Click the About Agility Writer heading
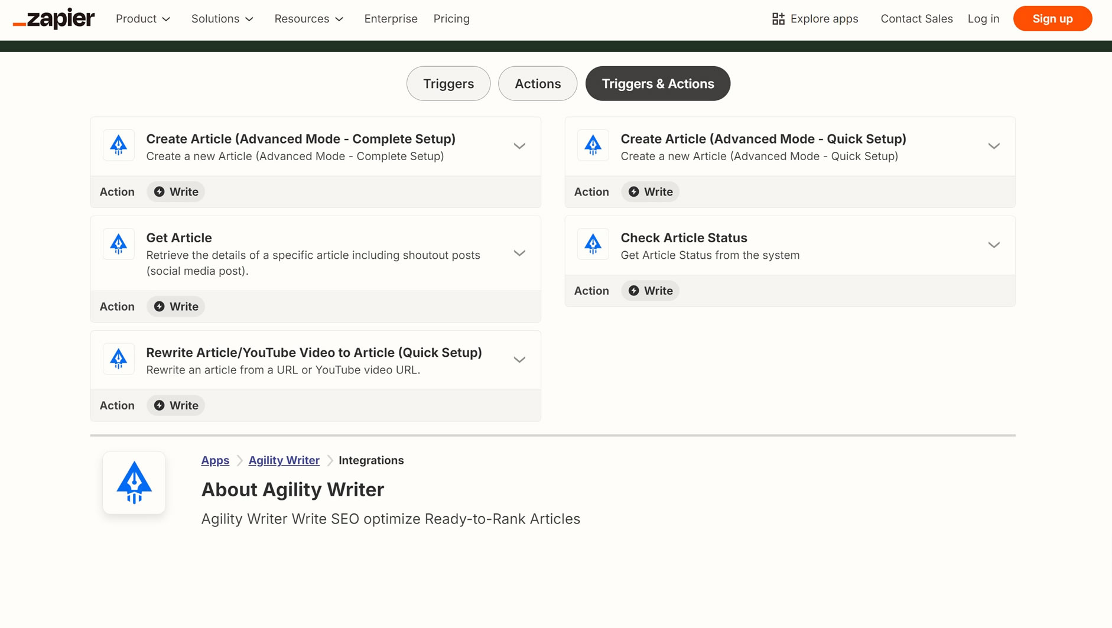Viewport: 1112px width, 628px height. pos(292,490)
